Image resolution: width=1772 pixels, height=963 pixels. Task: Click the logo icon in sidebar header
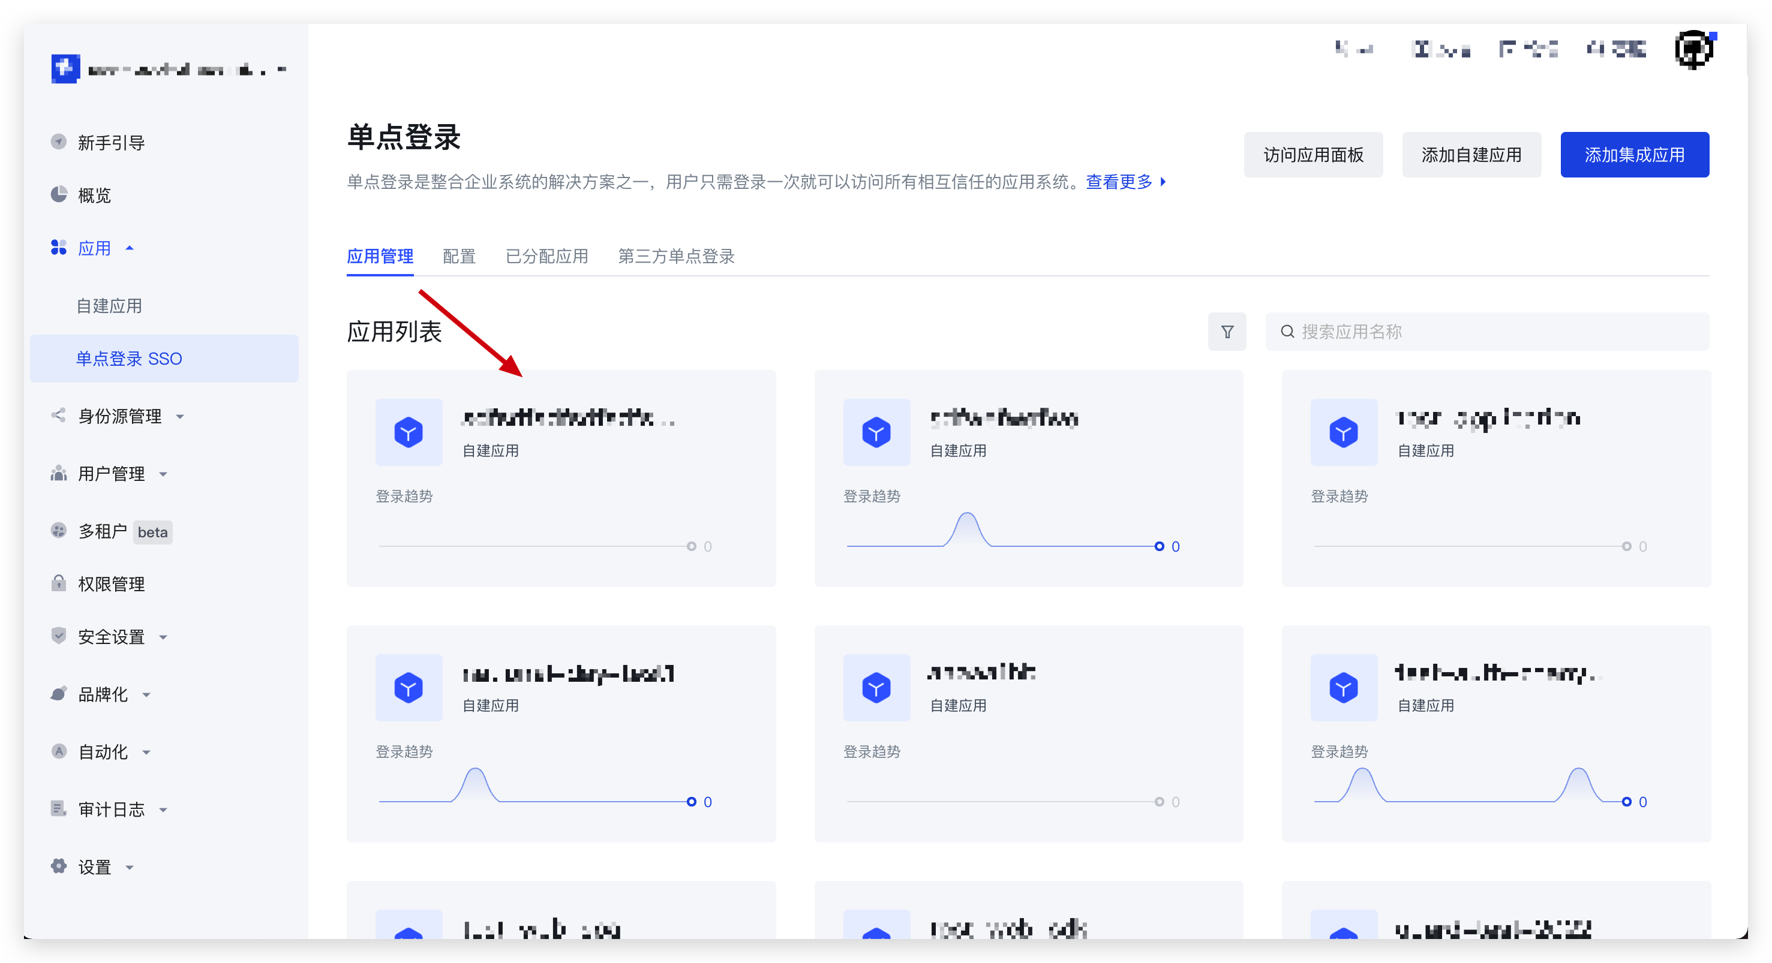point(65,69)
